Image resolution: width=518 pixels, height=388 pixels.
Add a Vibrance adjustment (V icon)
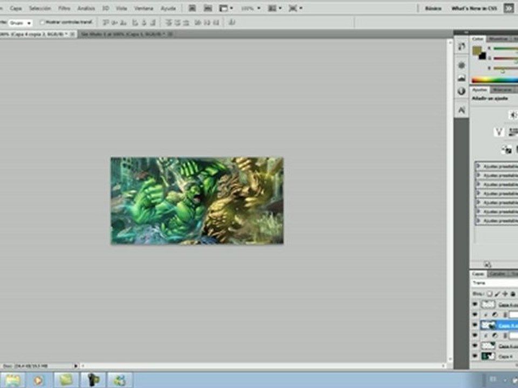tap(499, 132)
